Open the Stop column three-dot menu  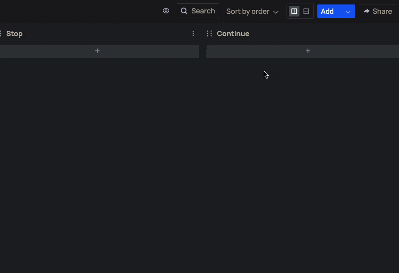[x=193, y=34]
